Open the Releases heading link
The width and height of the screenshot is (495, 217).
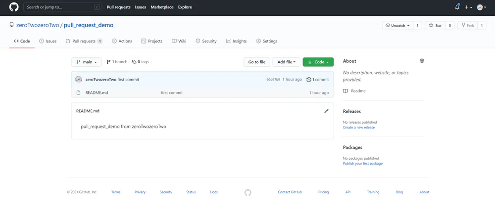[351, 111]
